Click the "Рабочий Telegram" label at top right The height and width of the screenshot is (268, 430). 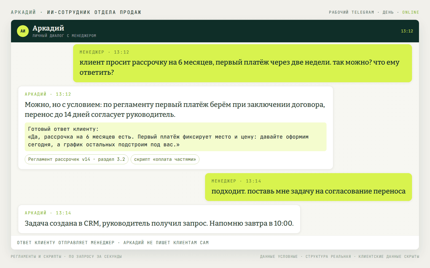click(x=352, y=12)
